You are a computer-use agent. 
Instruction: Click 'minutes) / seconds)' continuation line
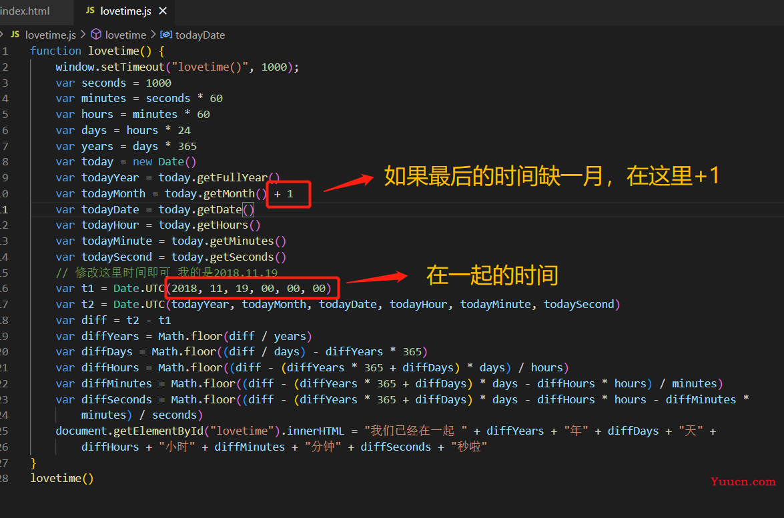pos(142,415)
